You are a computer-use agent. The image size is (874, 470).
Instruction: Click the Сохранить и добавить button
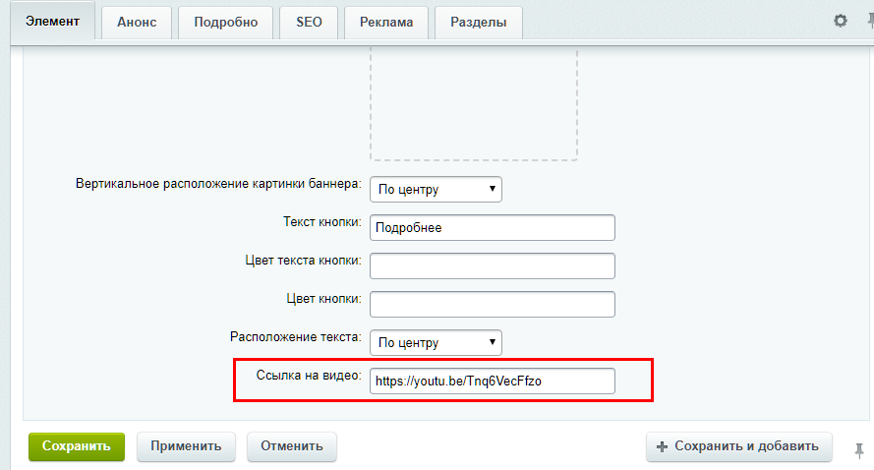[x=738, y=446]
